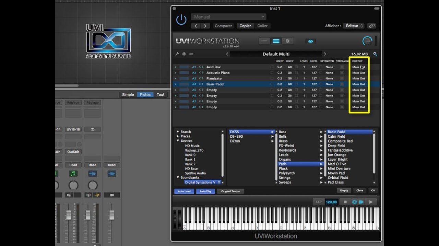439x246 pixels.
Task: Toggle the Auto Play button
Action: [x=205, y=191]
